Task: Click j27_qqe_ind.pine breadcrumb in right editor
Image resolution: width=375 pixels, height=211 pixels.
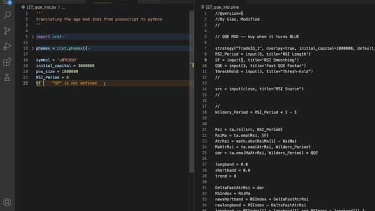Action: click(222, 7)
